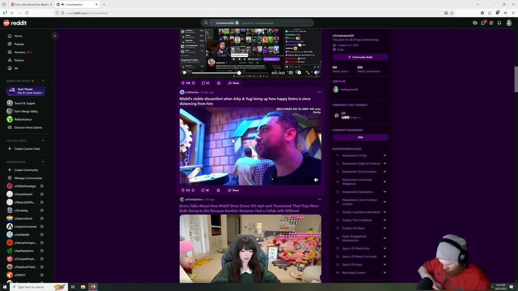
Task: Downvote the post with 228 points
Action: pos(193,83)
